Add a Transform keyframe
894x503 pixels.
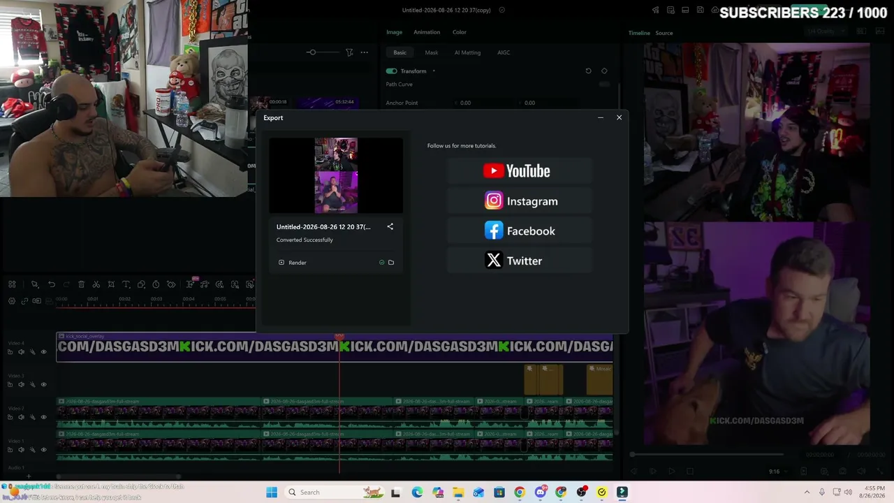pos(604,71)
